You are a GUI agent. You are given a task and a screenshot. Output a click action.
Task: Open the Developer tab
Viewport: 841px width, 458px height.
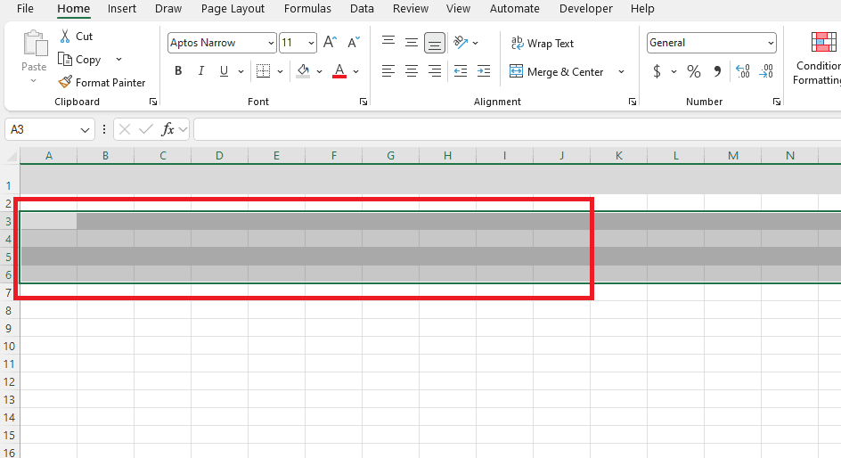pyautogui.click(x=585, y=9)
